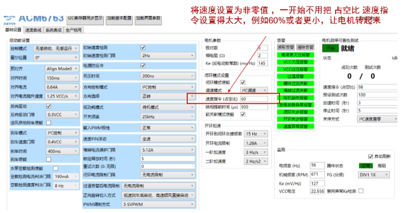Click the green 正常 device status indicator
The width and height of the screenshot is (410, 213).
pyautogui.click(x=366, y=165)
